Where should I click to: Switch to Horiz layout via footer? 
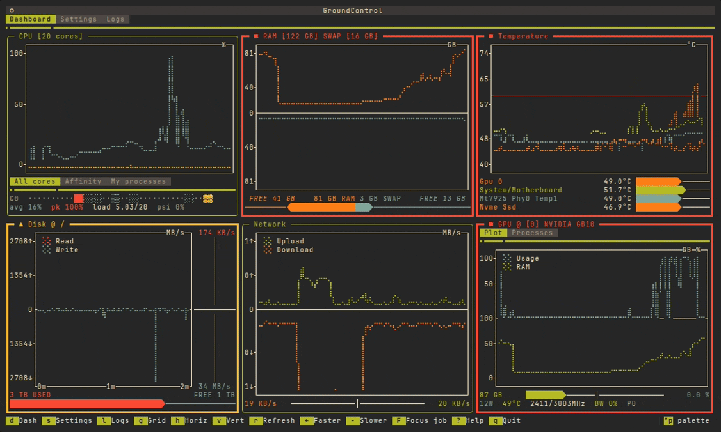click(x=190, y=420)
